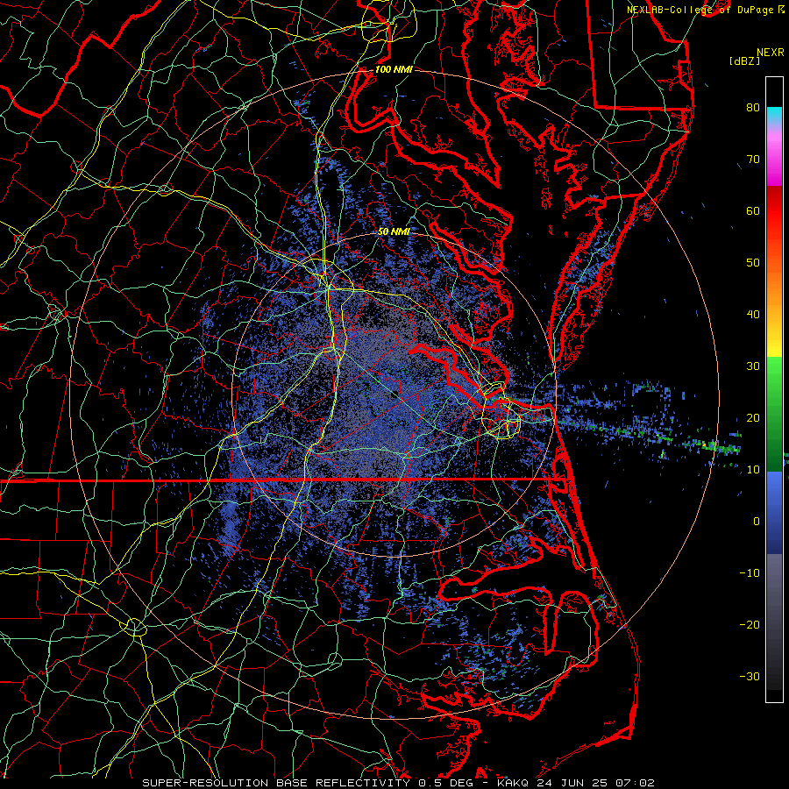Click the 70 dBZ scale value
The image size is (789, 789).
(x=753, y=160)
